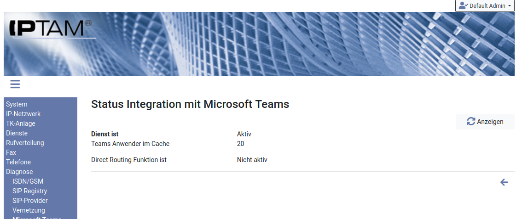The width and height of the screenshot is (528, 219).
Task: Select IP-Netzwerk in sidebar
Action: click(23, 114)
